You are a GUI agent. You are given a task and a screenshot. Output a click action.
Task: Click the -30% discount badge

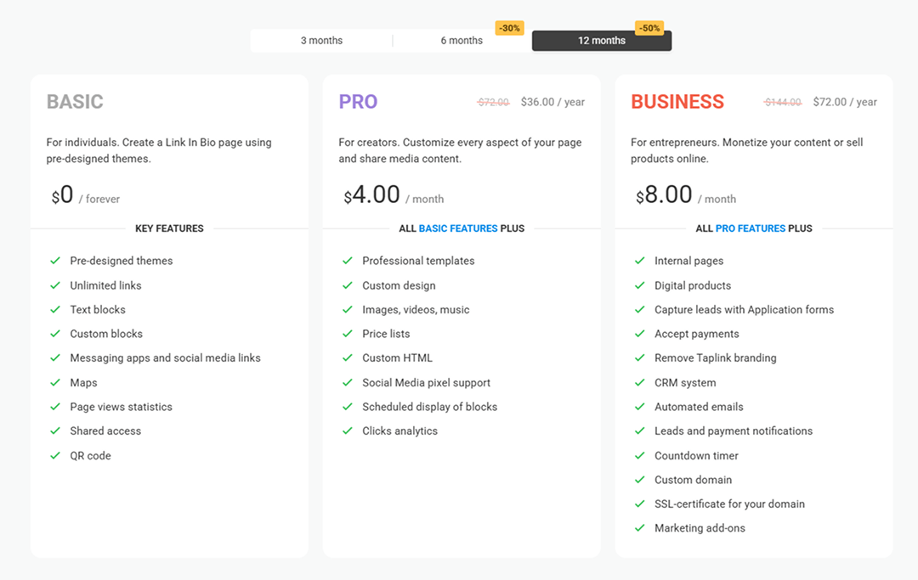pyautogui.click(x=509, y=28)
